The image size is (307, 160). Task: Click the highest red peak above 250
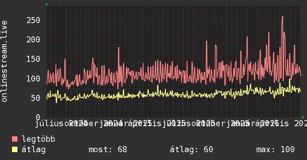(x=282, y=16)
